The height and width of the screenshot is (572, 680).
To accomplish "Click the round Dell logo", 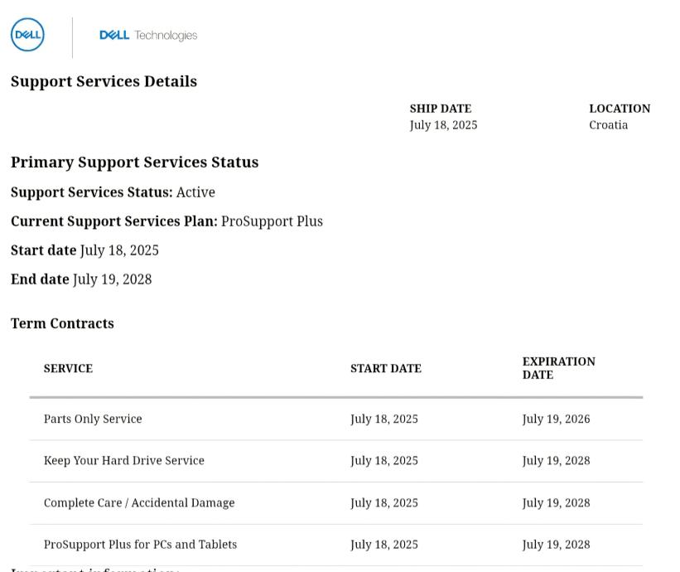I will [x=27, y=35].
